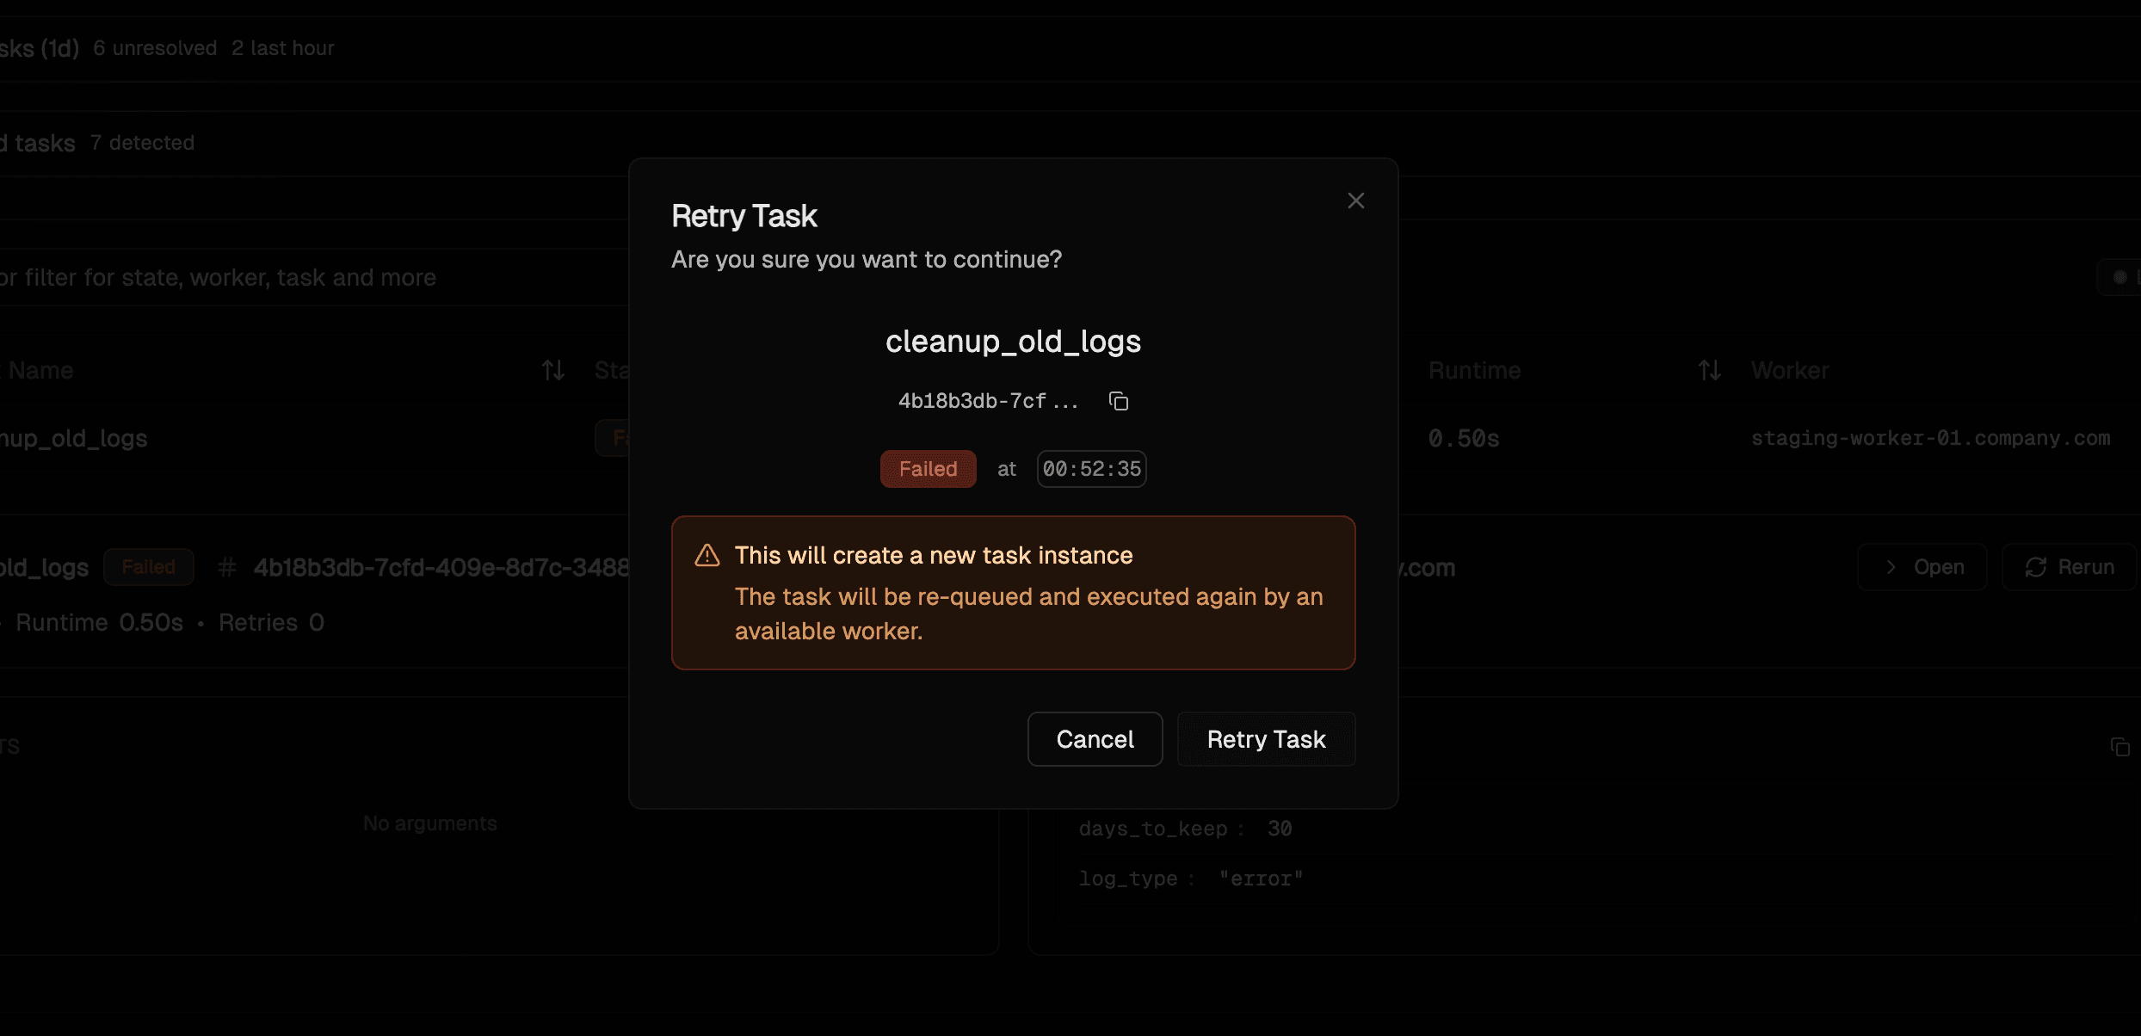Screen dimensions: 2141x1036
Task: Click the Cancel button
Action: click(1095, 739)
